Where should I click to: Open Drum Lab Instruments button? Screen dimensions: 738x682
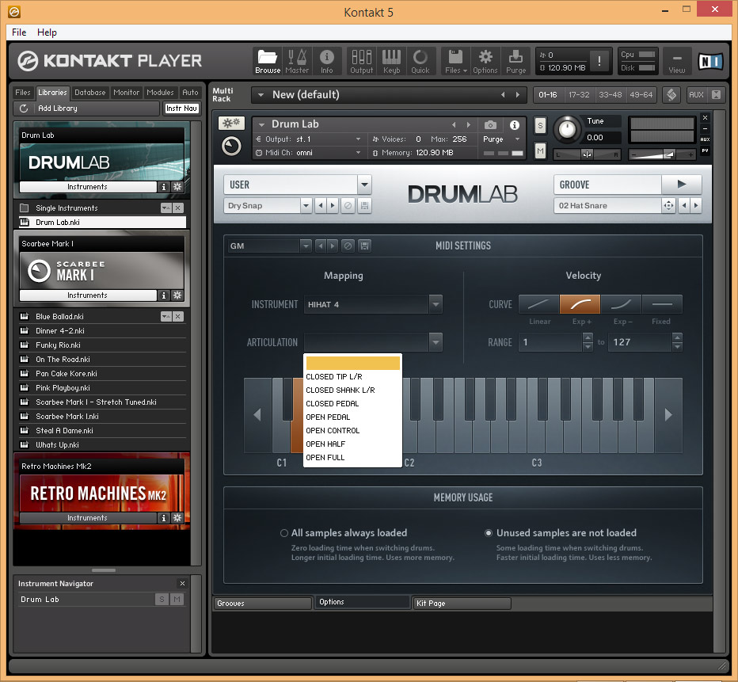pyautogui.click(x=88, y=187)
